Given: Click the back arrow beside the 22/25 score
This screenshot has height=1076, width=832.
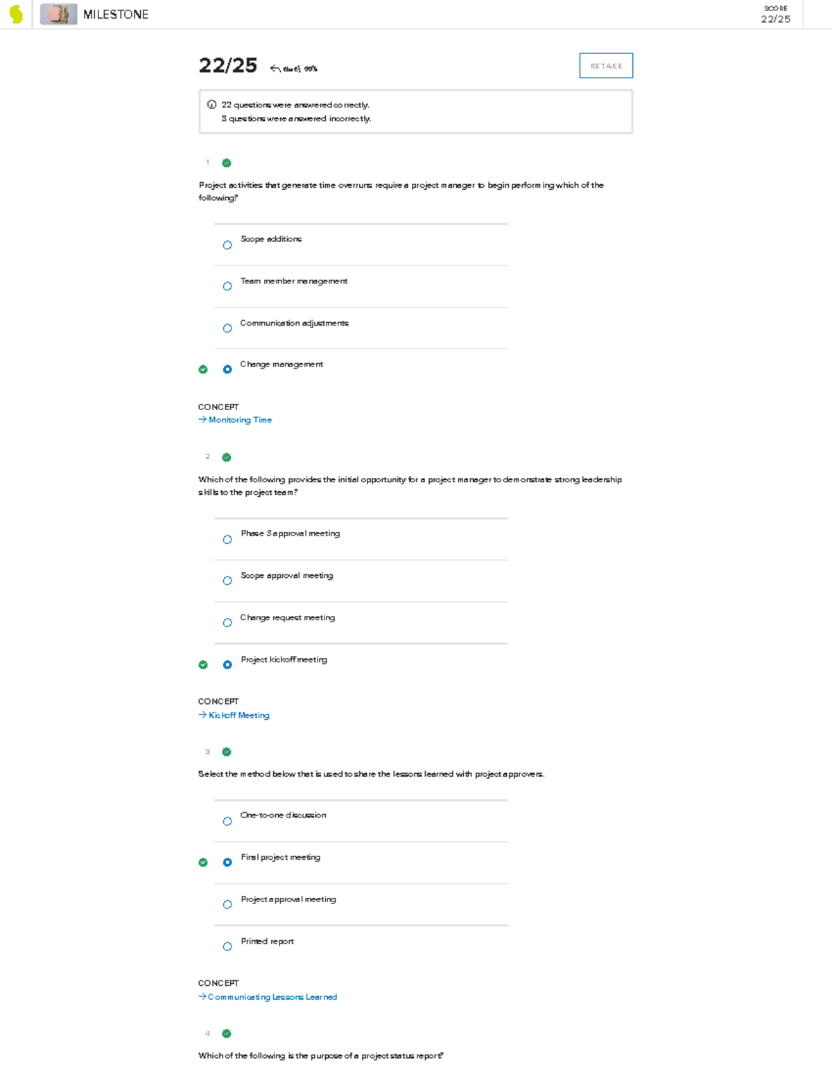Looking at the screenshot, I should (x=275, y=69).
